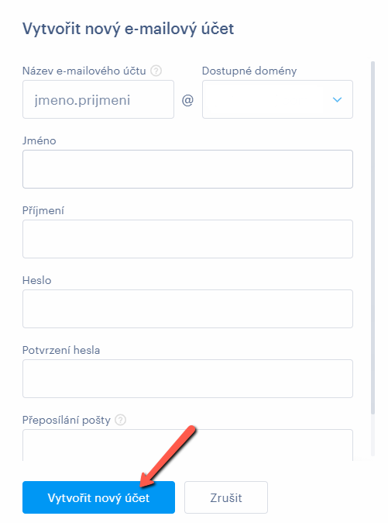Open help icon beside Název e-mailového účtu
Screen dimensions: 388x523
[x=156, y=71]
